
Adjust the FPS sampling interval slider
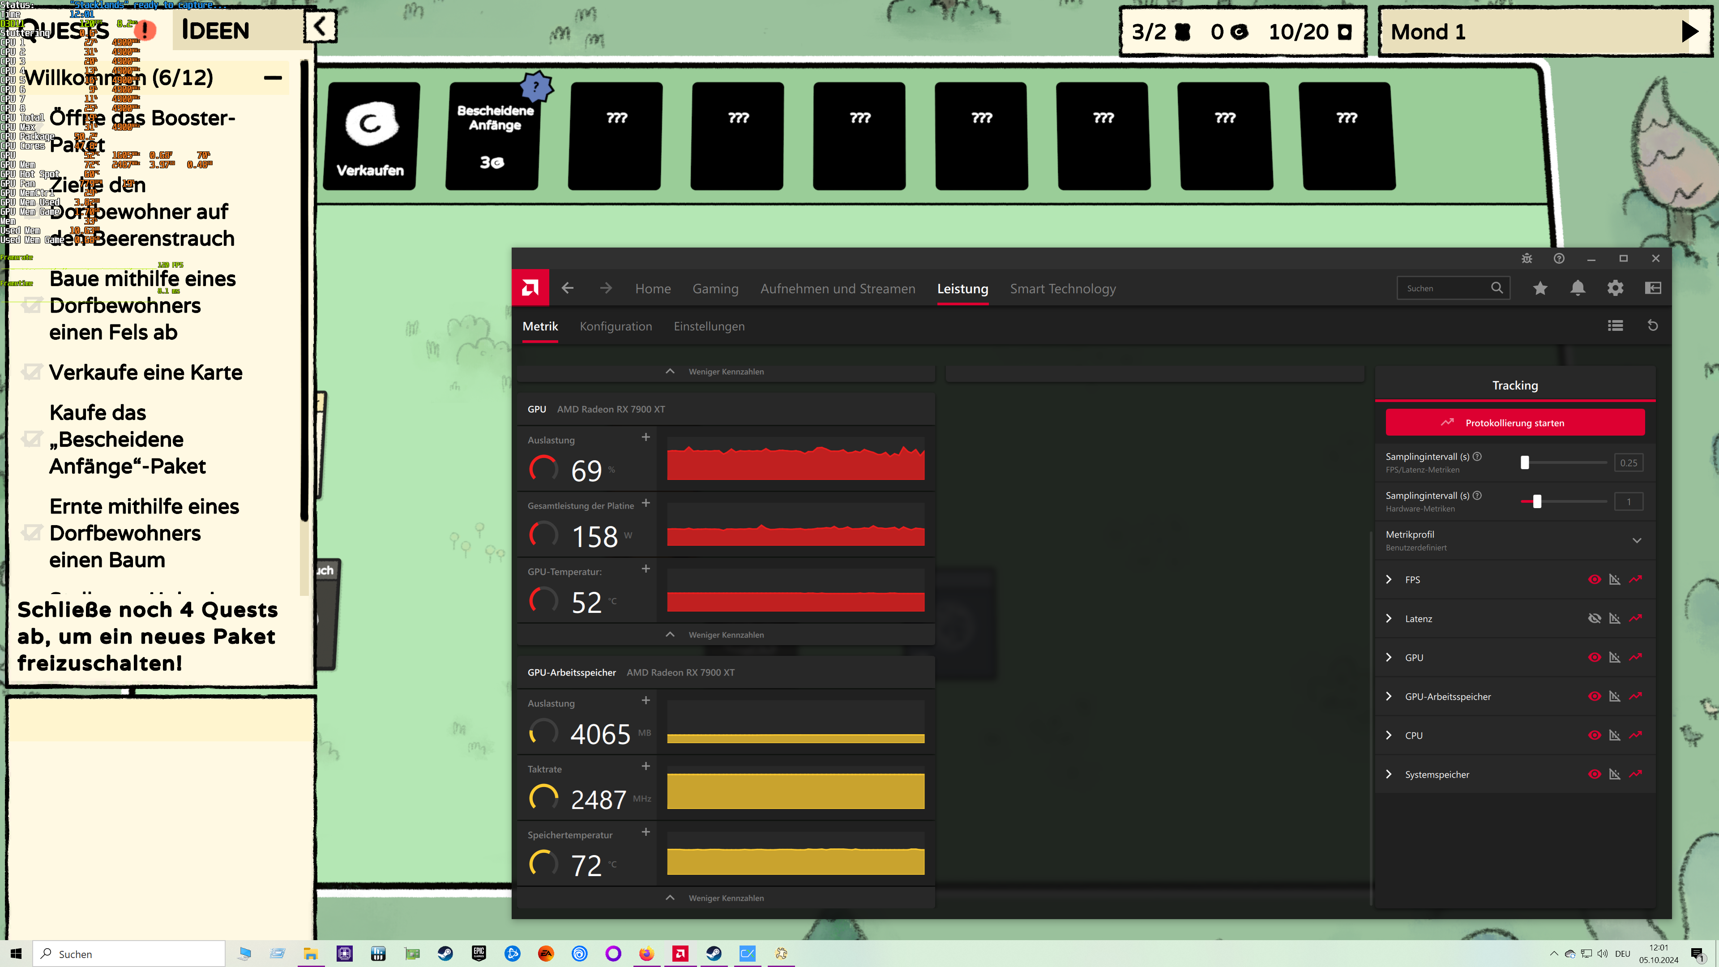coord(1525,462)
